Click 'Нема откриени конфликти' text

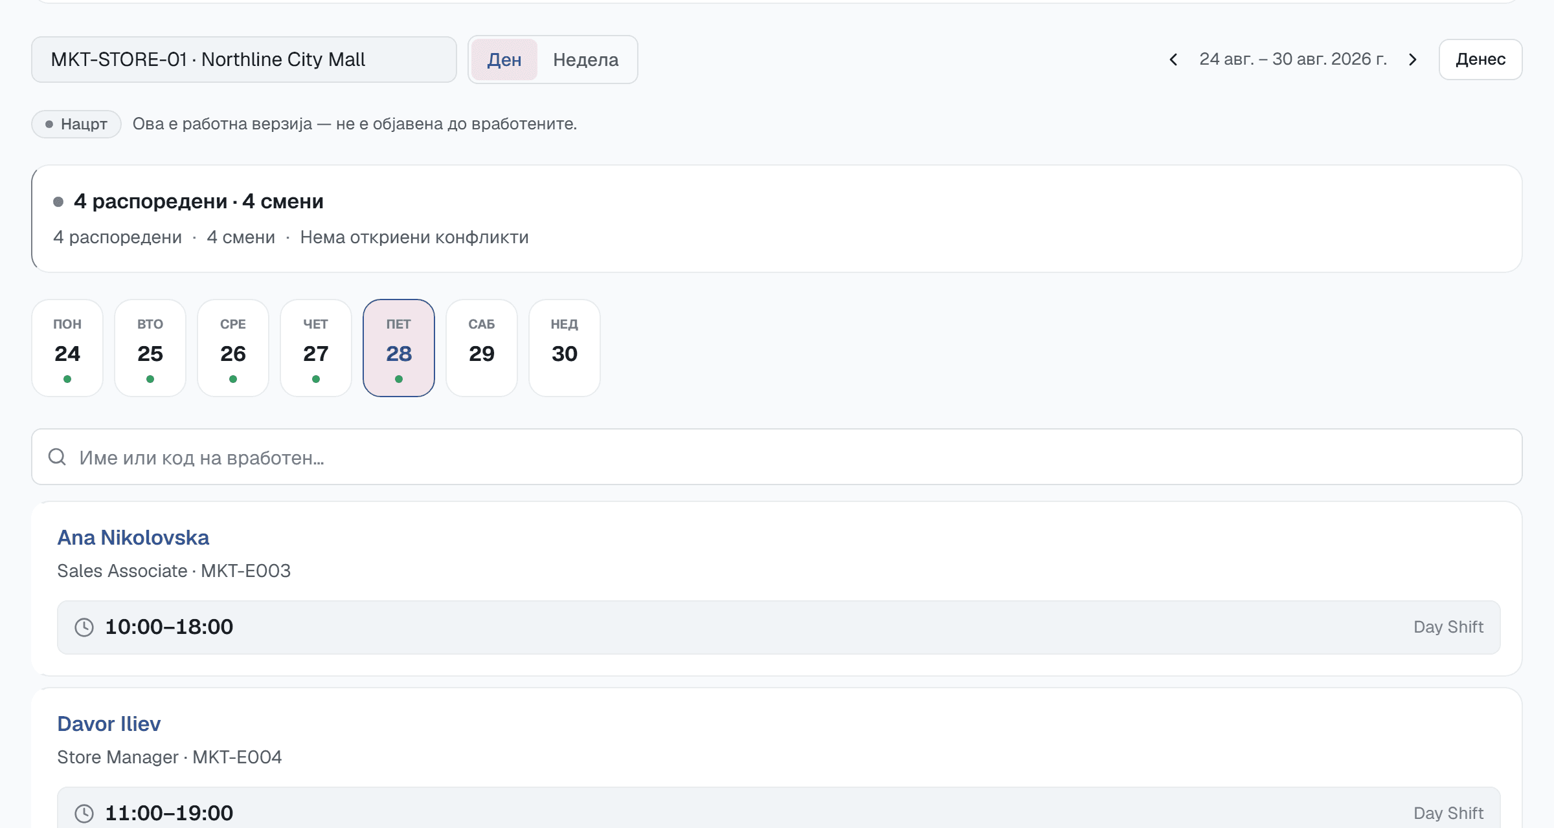tap(414, 237)
